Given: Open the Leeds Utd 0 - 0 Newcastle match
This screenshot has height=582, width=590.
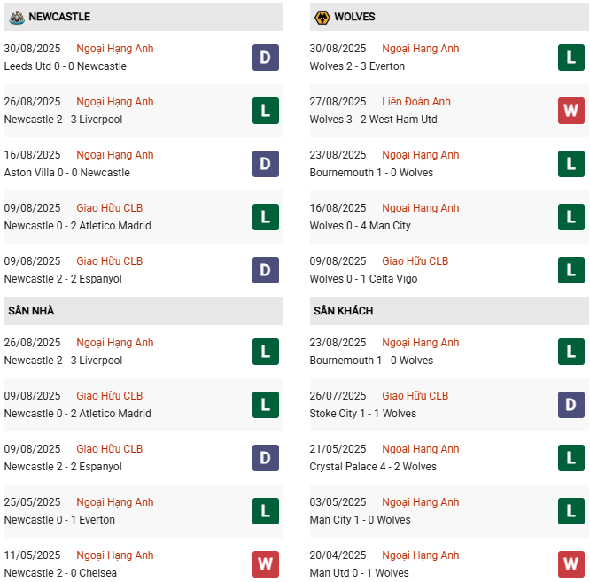Looking at the screenshot, I should coord(65,66).
